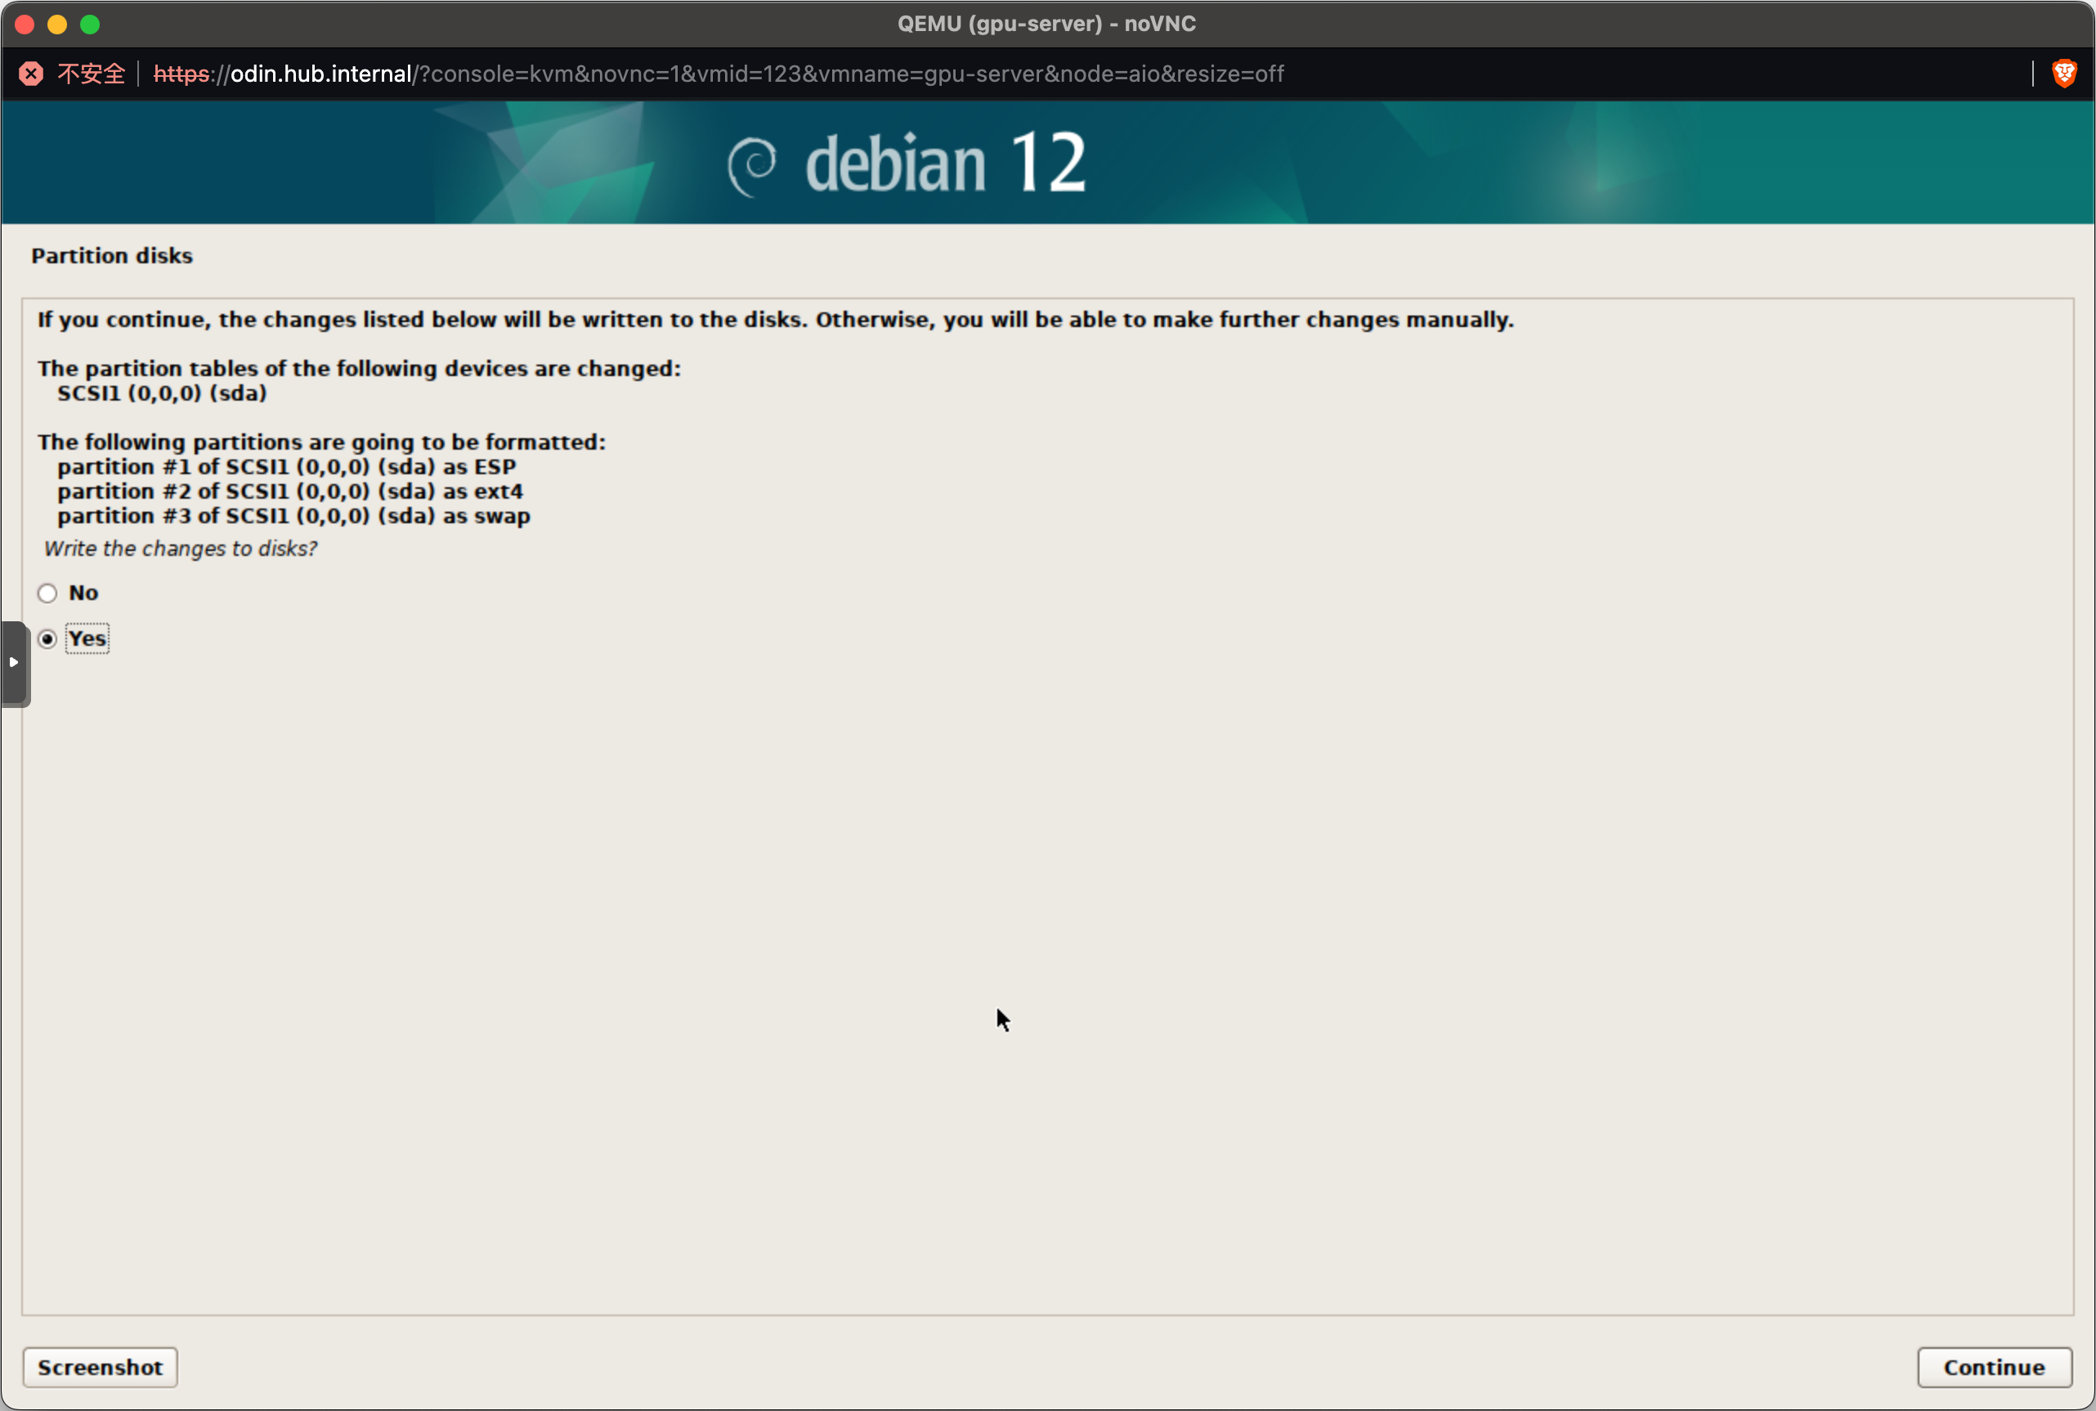
Task: Click the partition #3 swap line
Action: point(294,516)
